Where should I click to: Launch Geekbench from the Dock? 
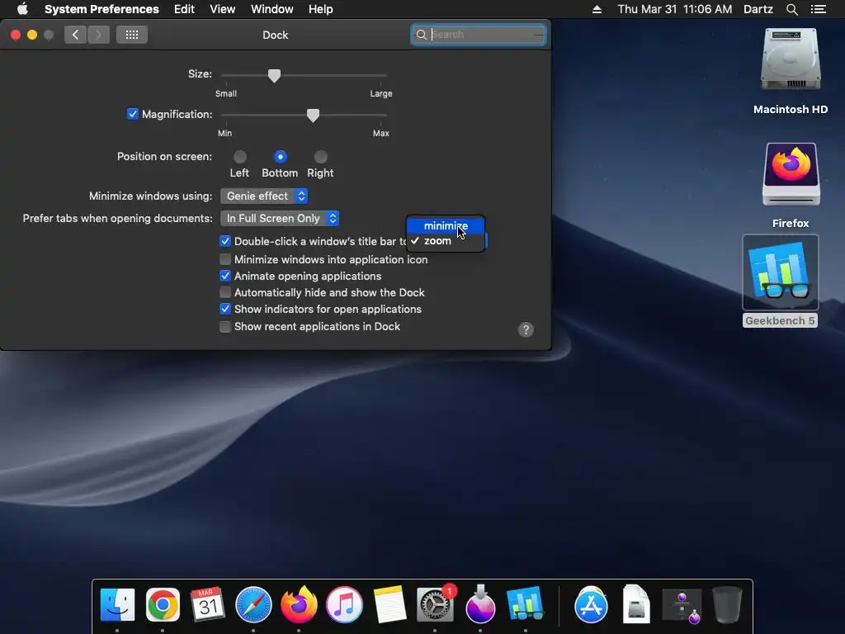coord(526,604)
